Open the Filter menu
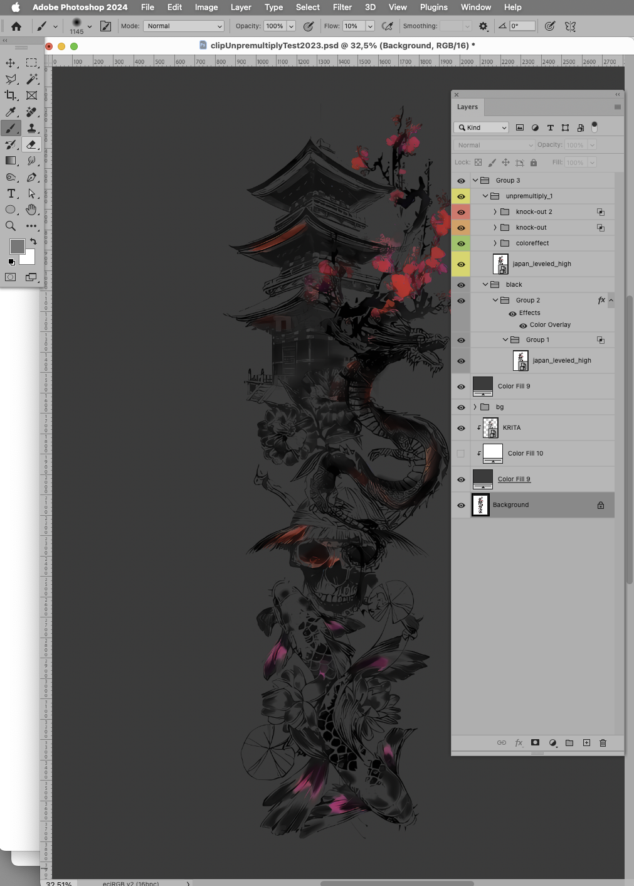The width and height of the screenshot is (634, 886). click(342, 7)
